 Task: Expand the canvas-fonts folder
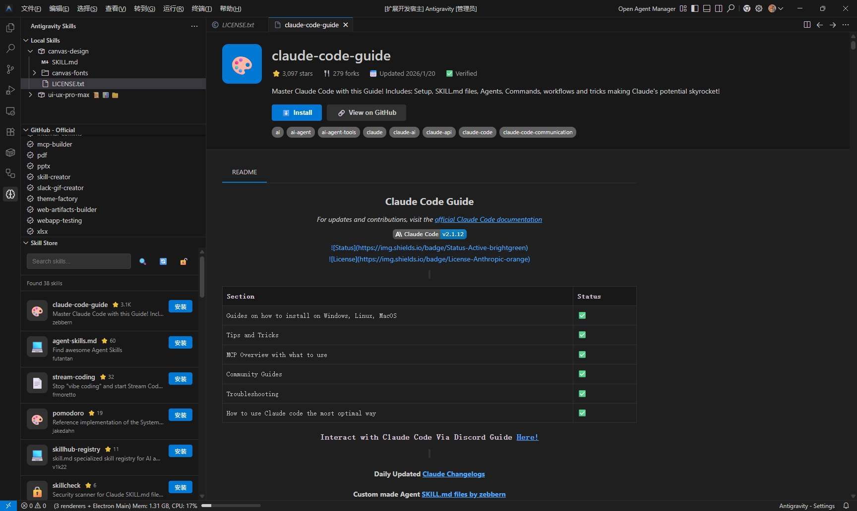[x=34, y=73]
